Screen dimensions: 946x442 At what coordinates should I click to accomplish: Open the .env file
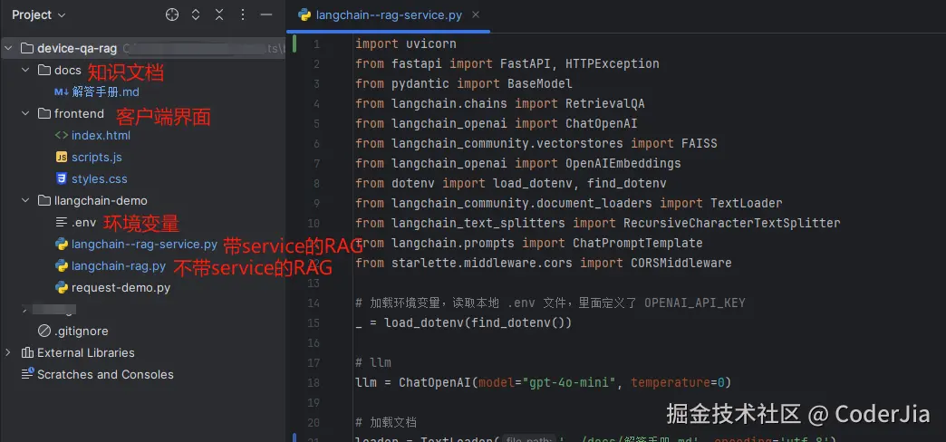click(x=83, y=222)
